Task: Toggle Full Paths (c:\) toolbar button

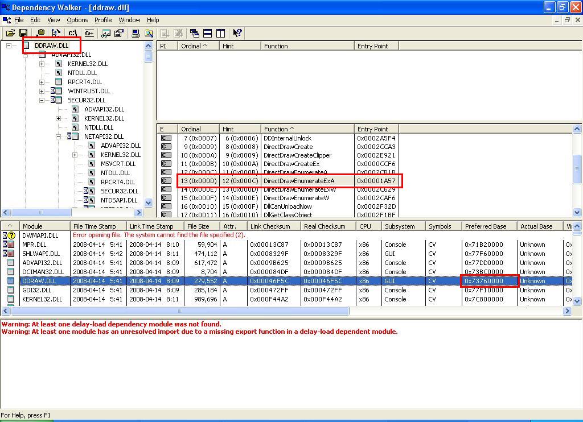Action: 73,33
